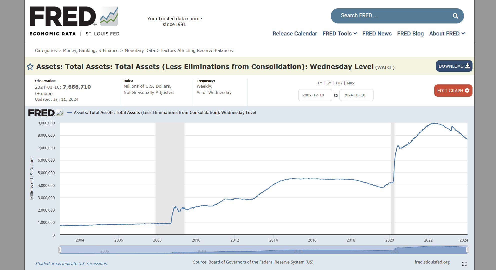
Task: Open FRED Blog link
Action: point(410,34)
